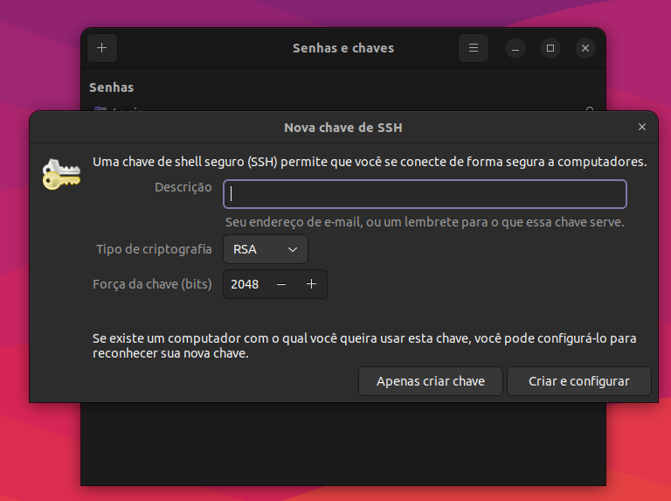Click Criar e configurar button
The height and width of the screenshot is (501, 671).
coord(579,381)
